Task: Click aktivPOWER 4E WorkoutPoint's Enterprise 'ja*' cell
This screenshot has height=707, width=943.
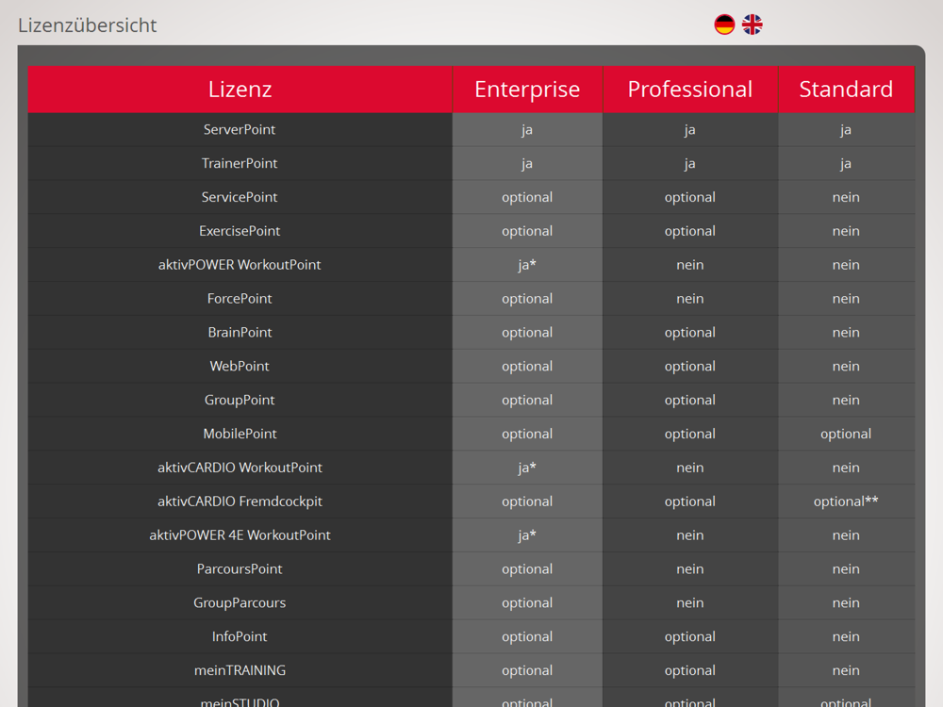Action: 527,535
